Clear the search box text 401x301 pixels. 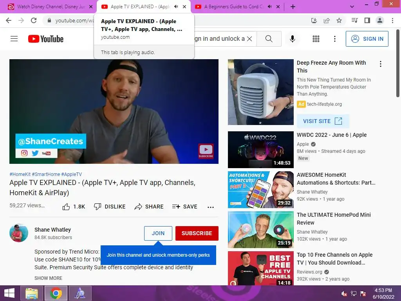(x=249, y=39)
